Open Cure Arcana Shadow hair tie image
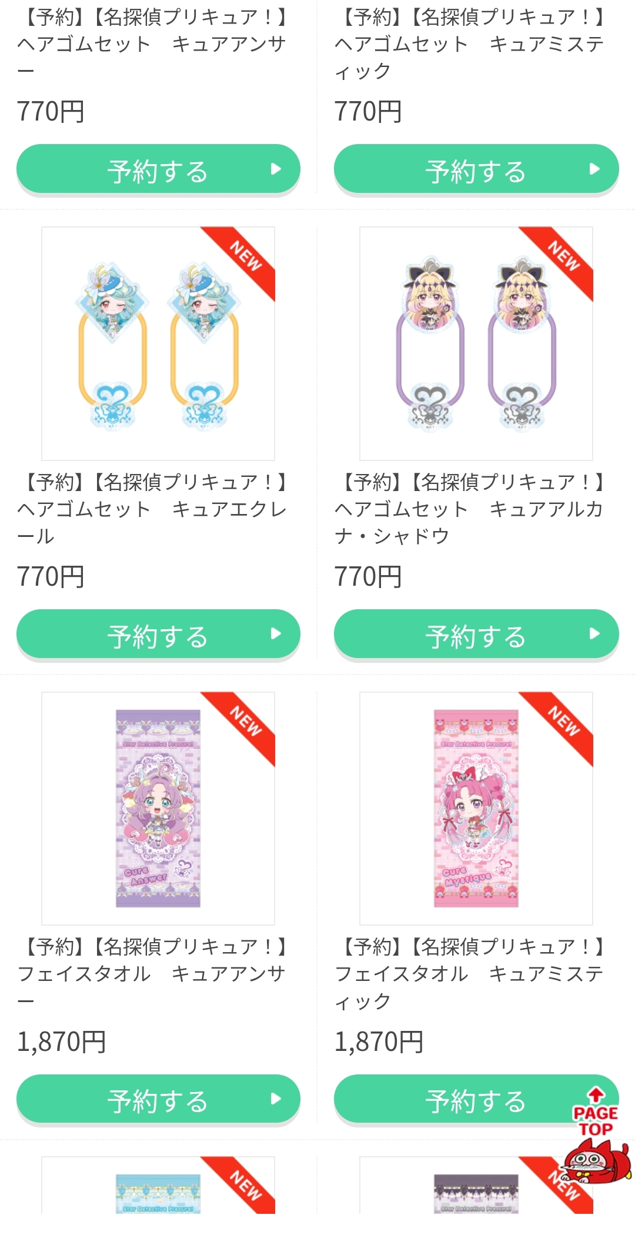This screenshot has width=635, height=1235. click(x=476, y=343)
